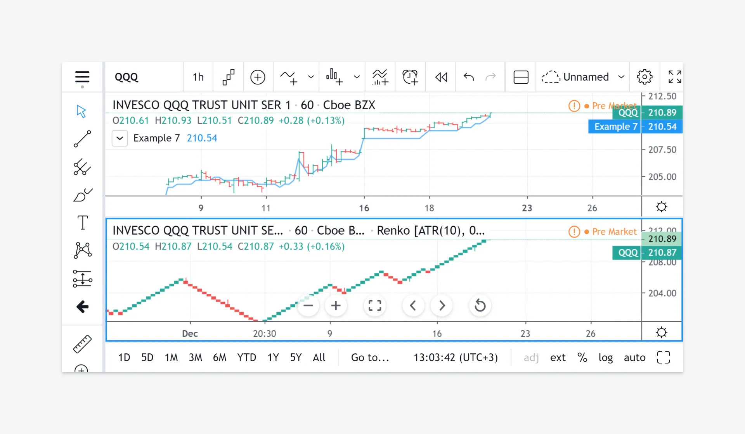Click the zoom in plus button

[x=336, y=306]
